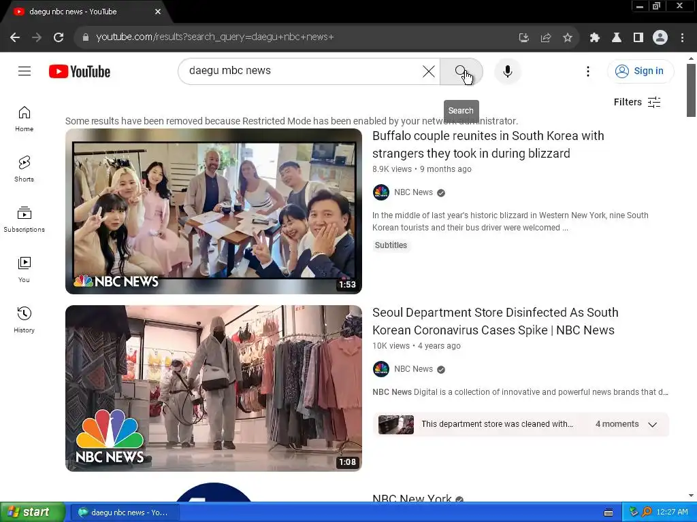Viewport: 697px width, 522px height.
Task: Click NBC News avatar under Buffalo video
Action: click(x=381, y=192)
